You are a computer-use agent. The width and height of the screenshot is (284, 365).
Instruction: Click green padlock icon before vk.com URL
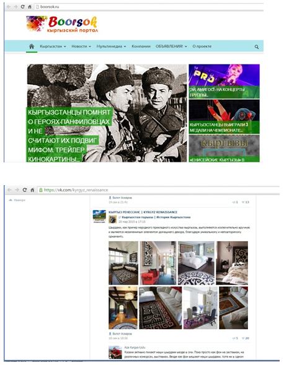[41, 190]
